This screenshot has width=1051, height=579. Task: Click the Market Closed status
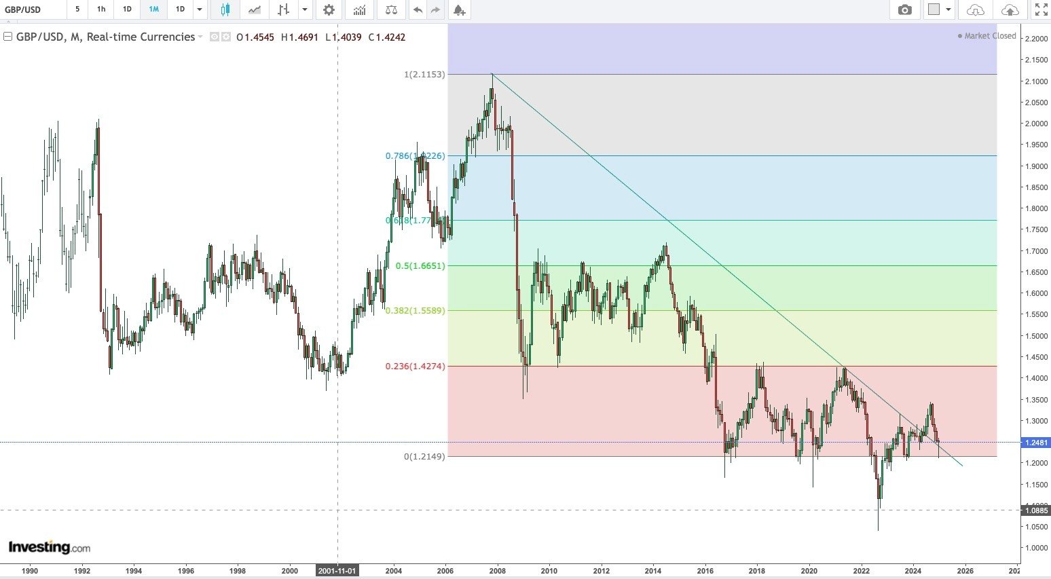tap(987, 36)
